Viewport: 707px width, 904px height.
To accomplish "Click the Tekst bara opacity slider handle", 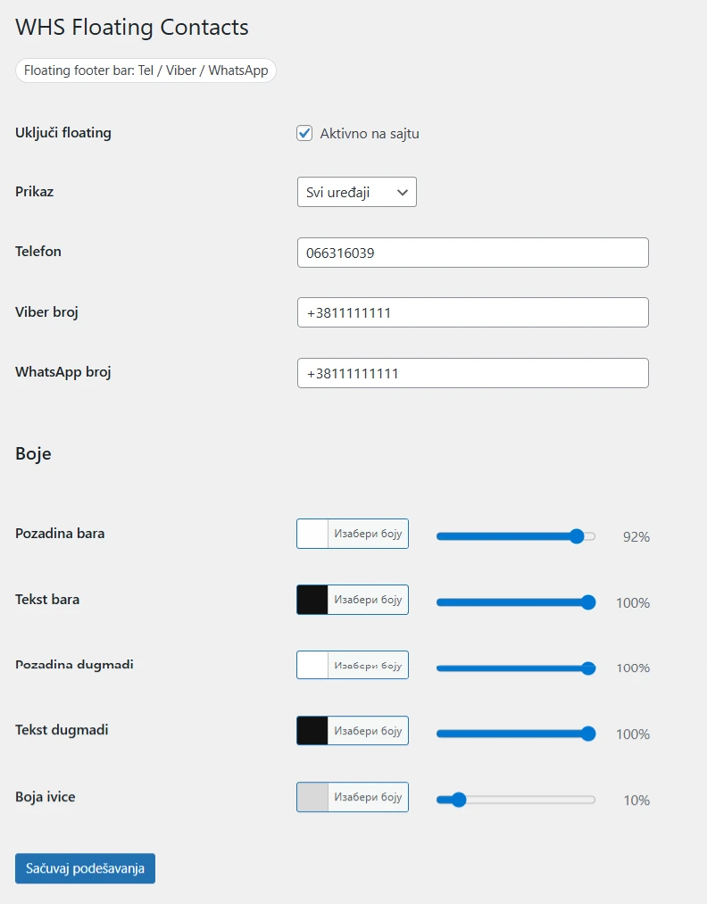I will [588, 602].
